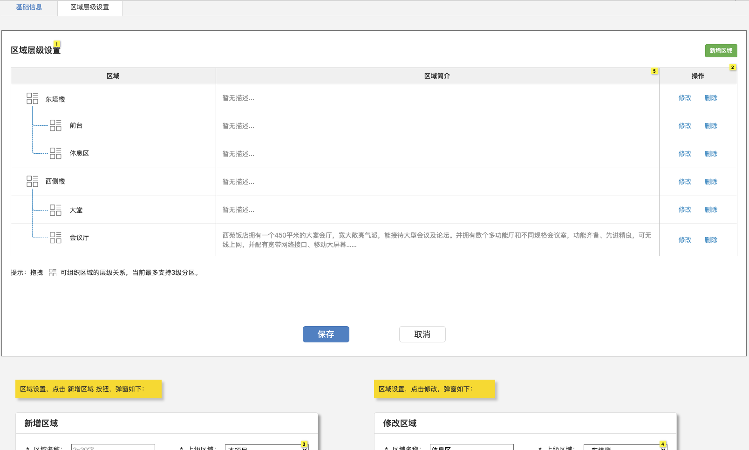Click 修改 link for 前台
Image resolution: width=749 pixels, height=450 pixels.
(685, 126)
